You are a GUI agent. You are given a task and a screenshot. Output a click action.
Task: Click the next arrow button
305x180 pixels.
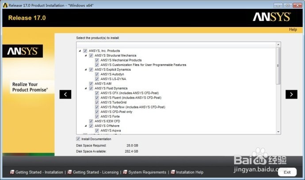[291, 94]
